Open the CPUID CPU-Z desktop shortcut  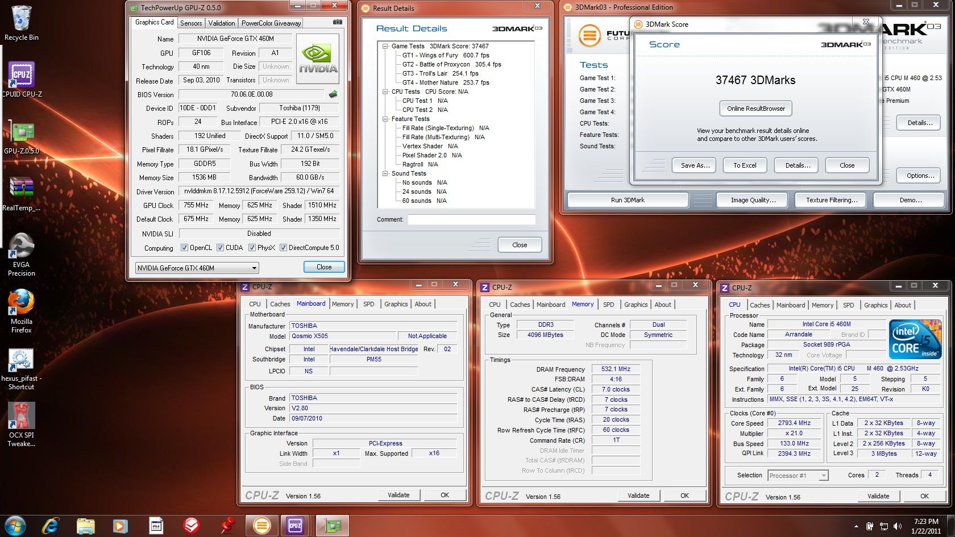click(x=21, y=80)
